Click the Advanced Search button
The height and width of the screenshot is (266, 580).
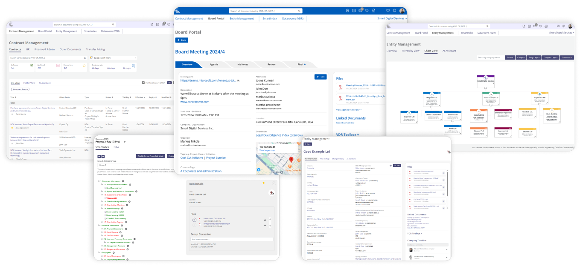coord(20,90)
